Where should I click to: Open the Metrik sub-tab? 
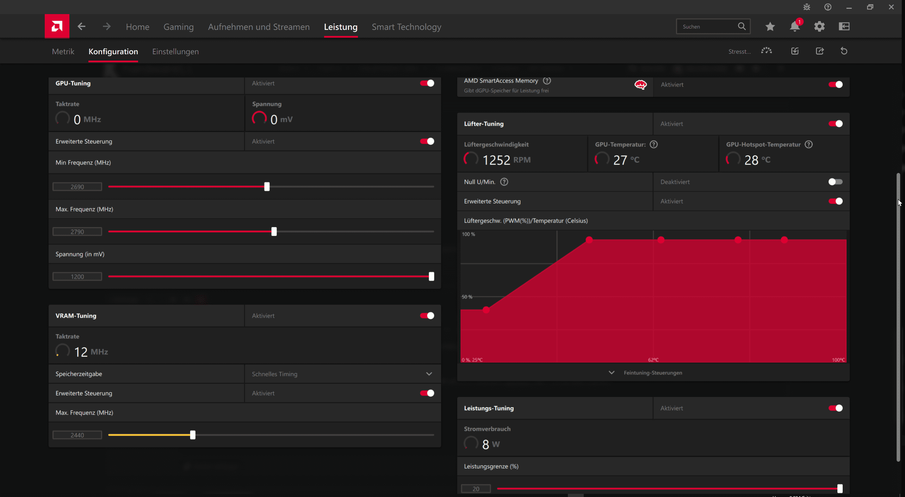[63, 52]
